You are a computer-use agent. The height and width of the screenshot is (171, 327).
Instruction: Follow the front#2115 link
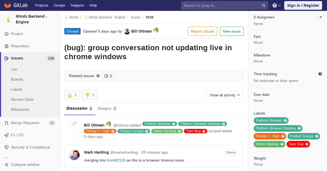(116, 160)
